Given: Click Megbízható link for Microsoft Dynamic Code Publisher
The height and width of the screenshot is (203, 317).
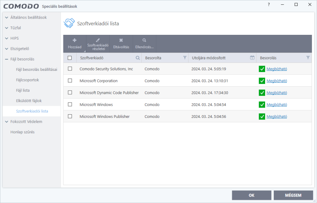Looking at the screenshot, I should point(277,93).
